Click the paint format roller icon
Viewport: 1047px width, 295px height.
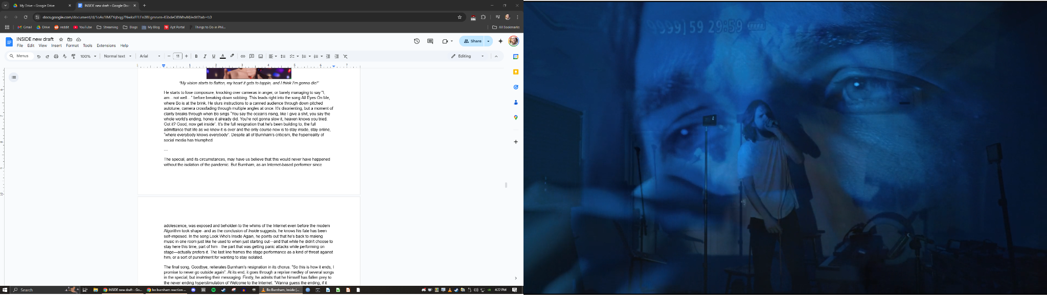pyautogui.click(x=73, y=56)
